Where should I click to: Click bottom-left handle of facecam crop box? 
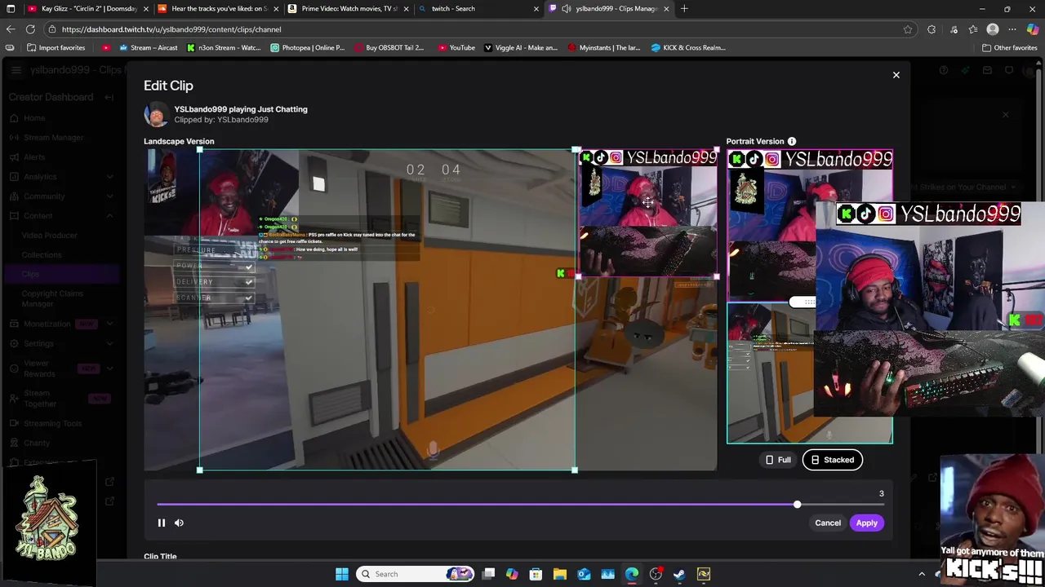(x=579, y=277)
